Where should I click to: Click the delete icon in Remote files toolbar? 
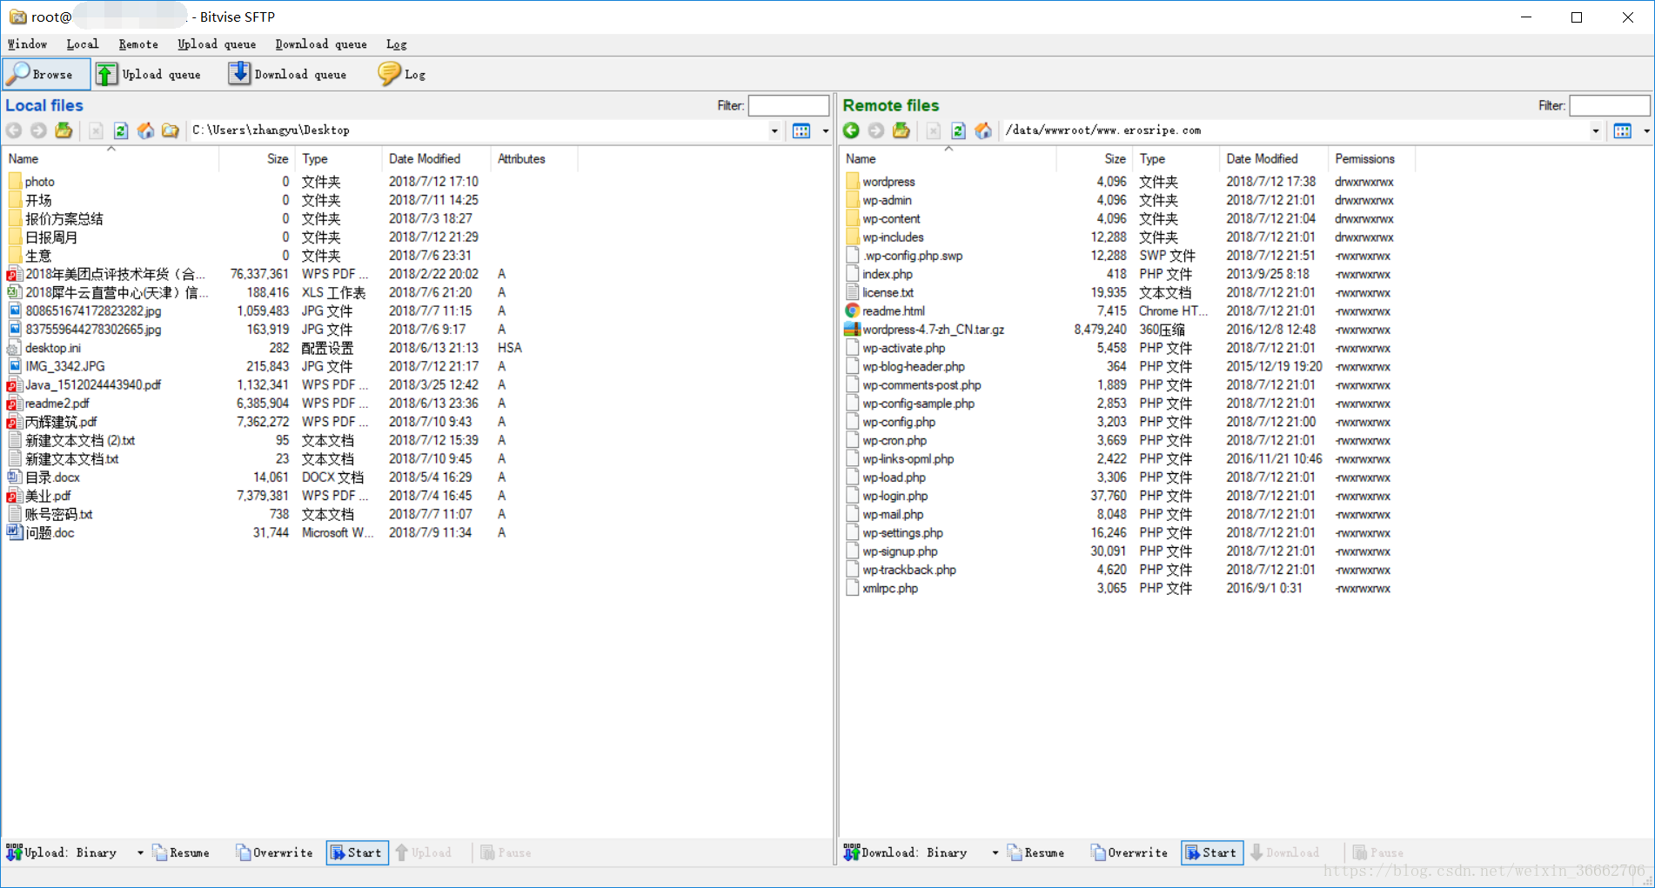(933, 130)
